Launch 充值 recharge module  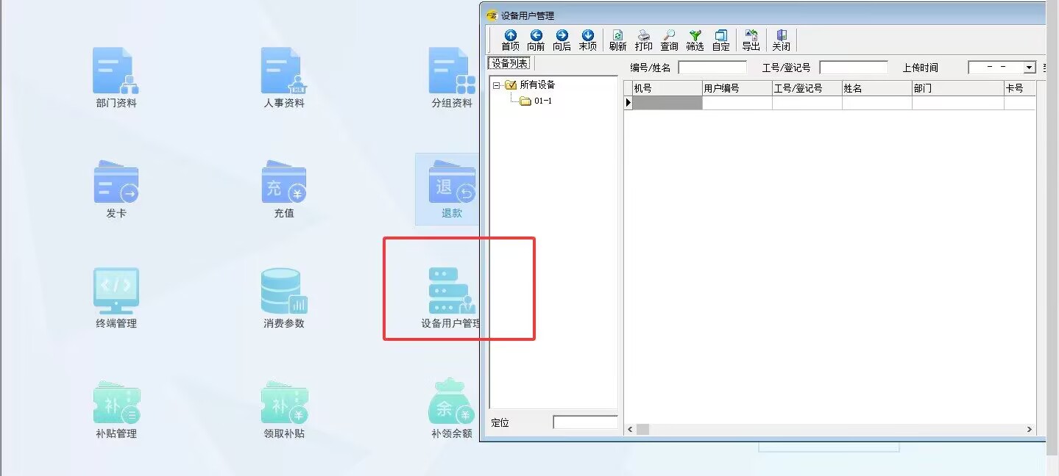(x=284, y=189)
